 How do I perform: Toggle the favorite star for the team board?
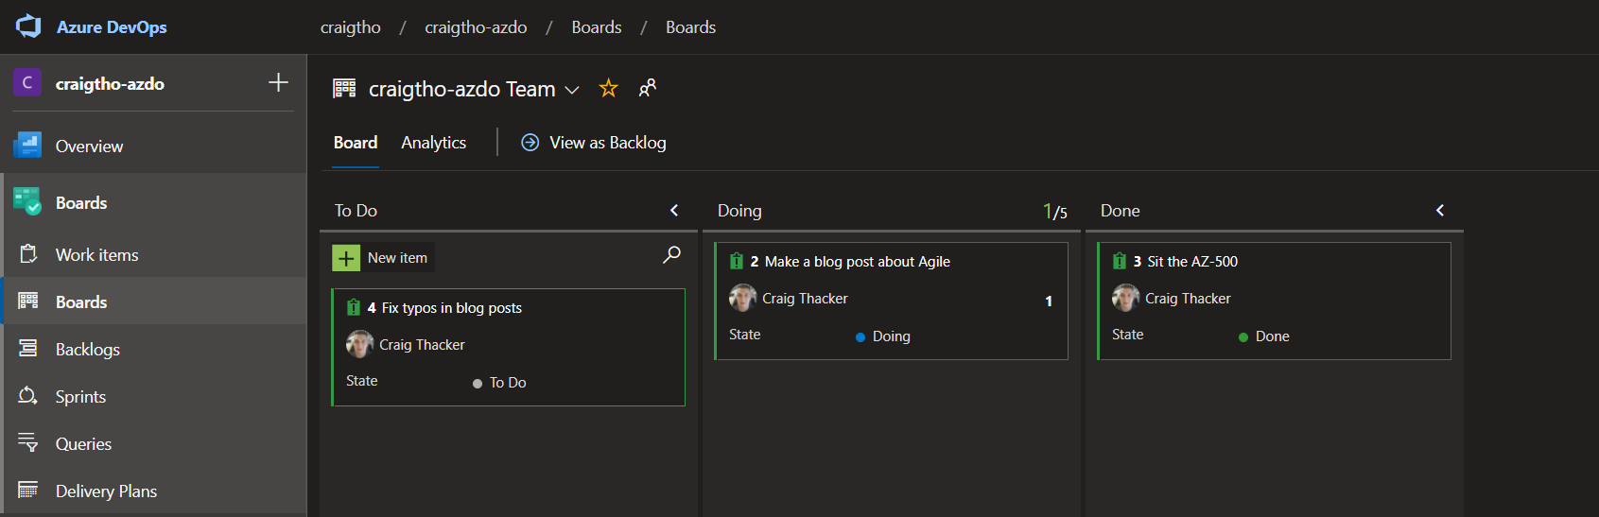click(608, 88)
